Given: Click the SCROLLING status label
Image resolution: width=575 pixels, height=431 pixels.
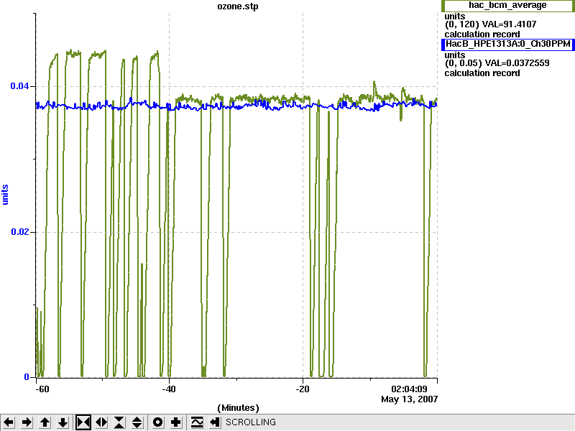Looking at the screenshot, I should coord(250,422).
